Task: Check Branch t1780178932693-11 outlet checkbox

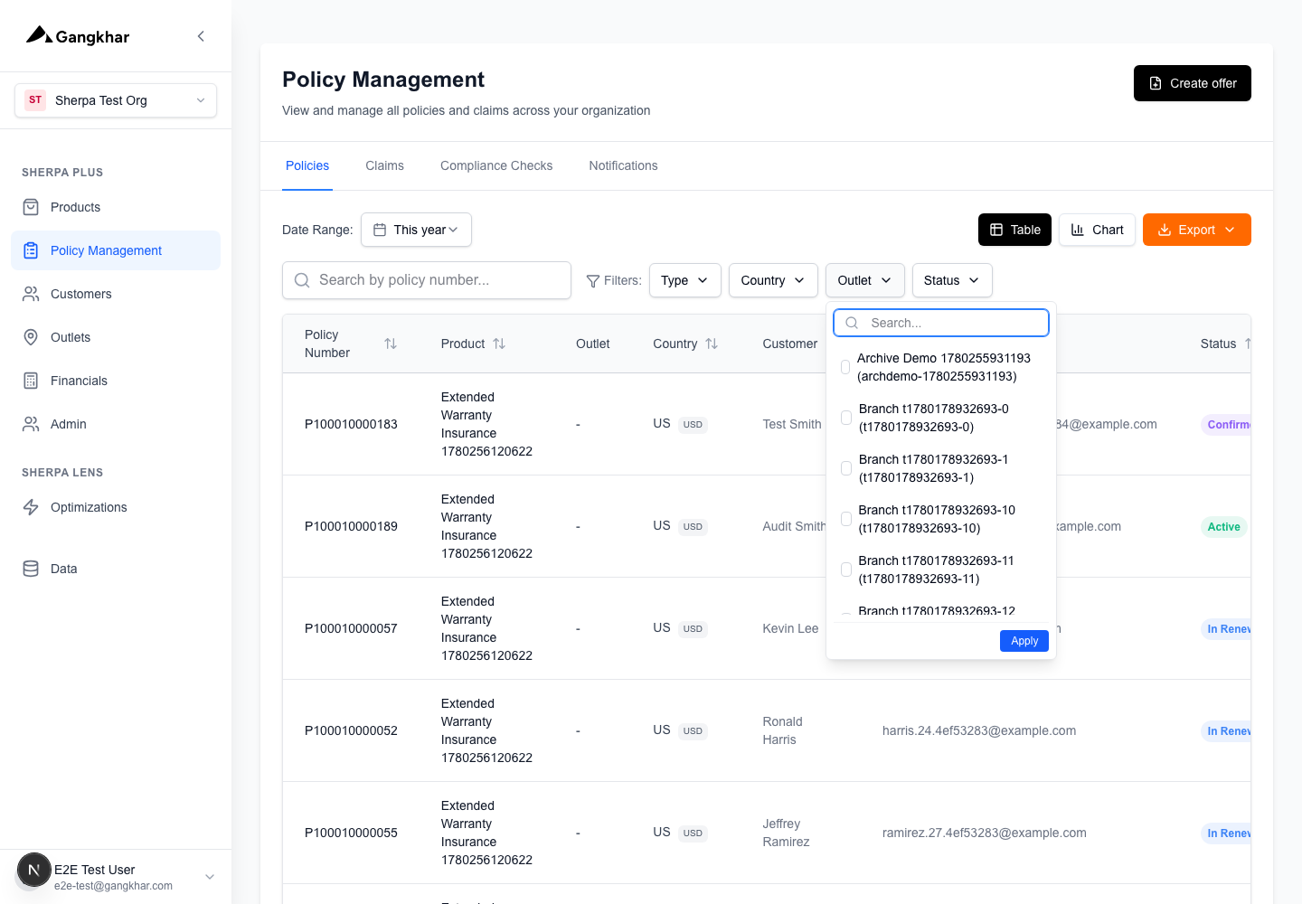Action: point(846,570)
